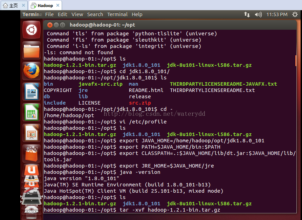Click the 'THIRDPARTYLICENSEREADME-JAVAFX.txt' entry
302x220 pixels.
pos(224,84)
